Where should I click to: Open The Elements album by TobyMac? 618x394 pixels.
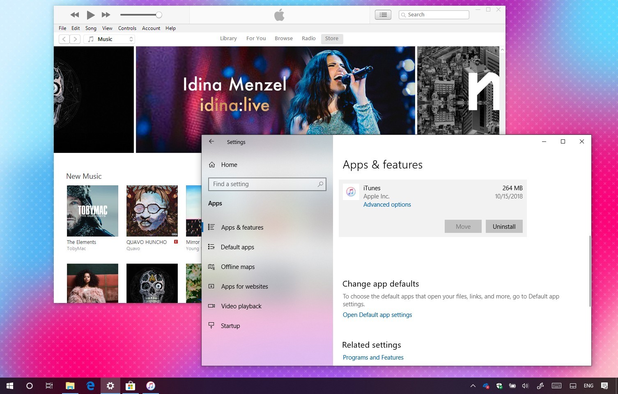[92, 211]
